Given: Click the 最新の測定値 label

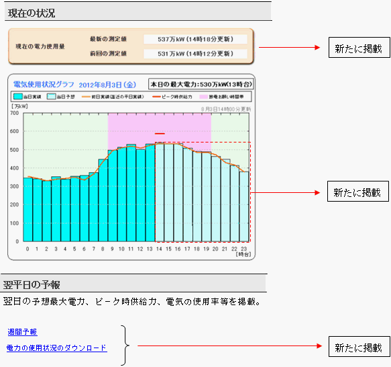Looking at the screenshot, I should 108,39.
